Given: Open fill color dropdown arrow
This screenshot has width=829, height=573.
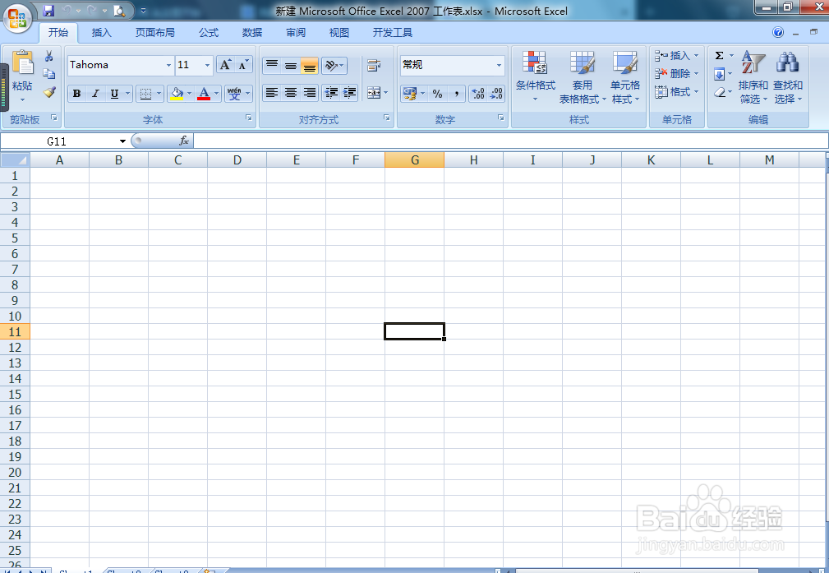Looking at the screenshot, I should (189, 94).
